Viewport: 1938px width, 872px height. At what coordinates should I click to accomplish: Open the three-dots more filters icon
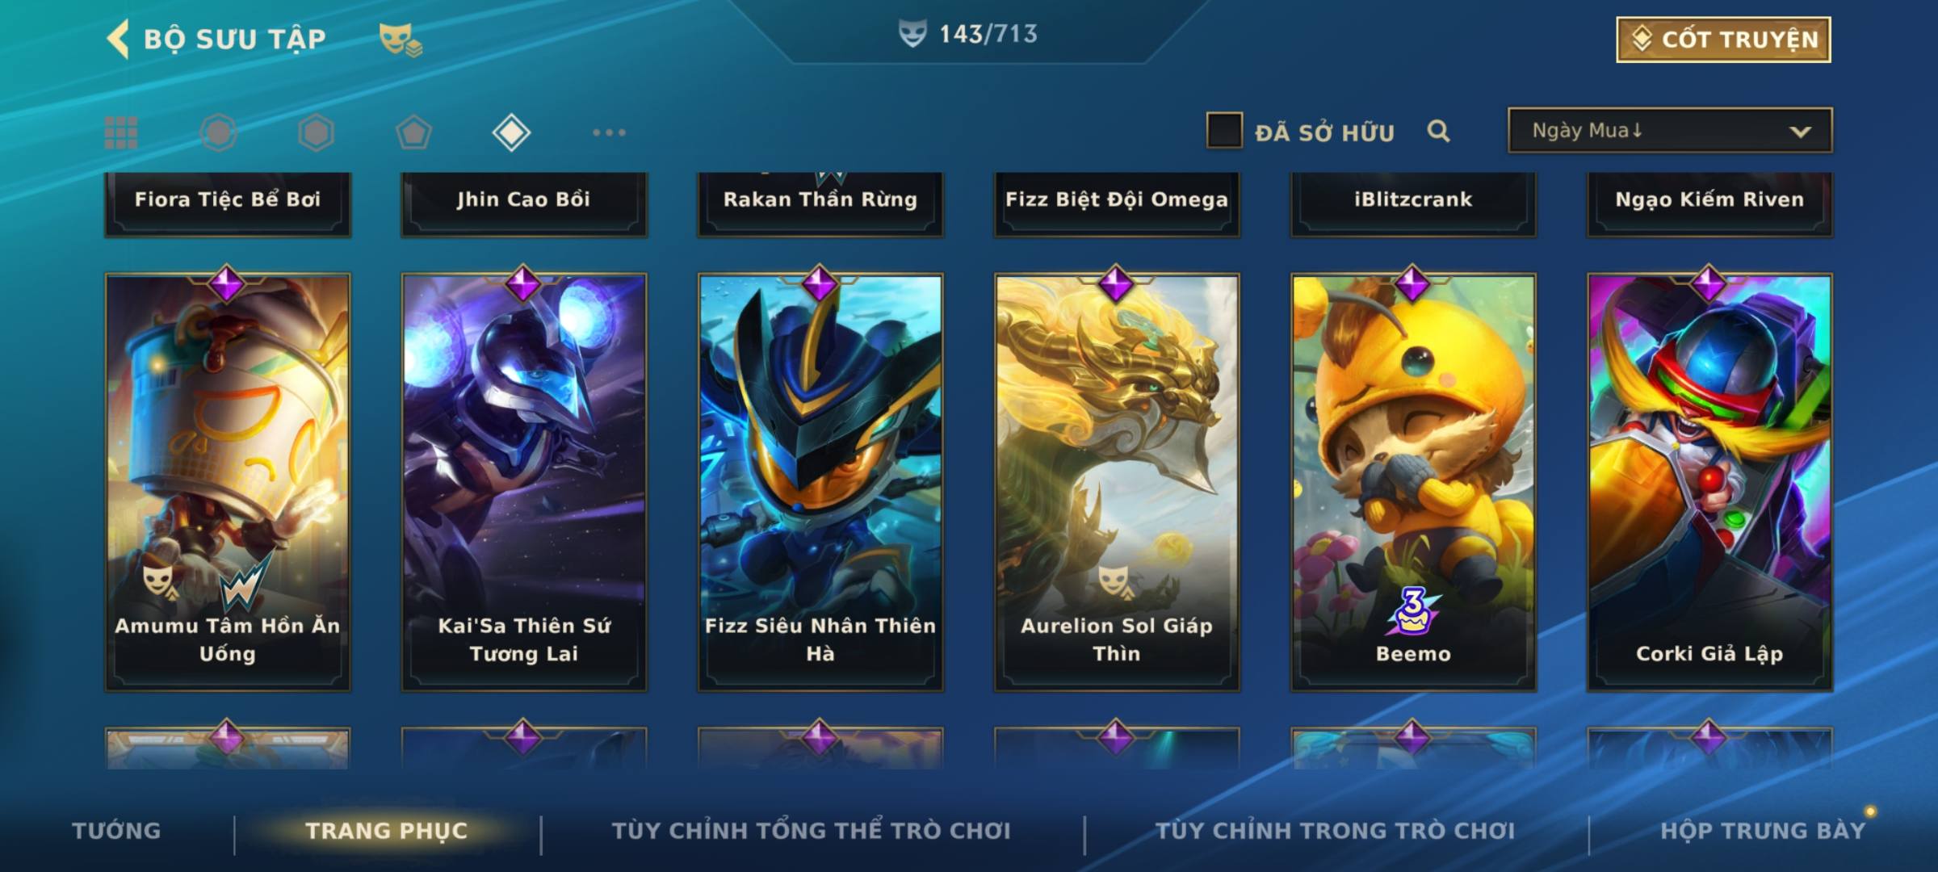pyautogui.click(x=609, y=132)
